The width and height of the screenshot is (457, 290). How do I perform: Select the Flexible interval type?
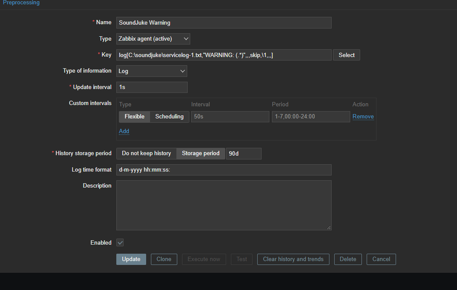click(x=134, y=116)
